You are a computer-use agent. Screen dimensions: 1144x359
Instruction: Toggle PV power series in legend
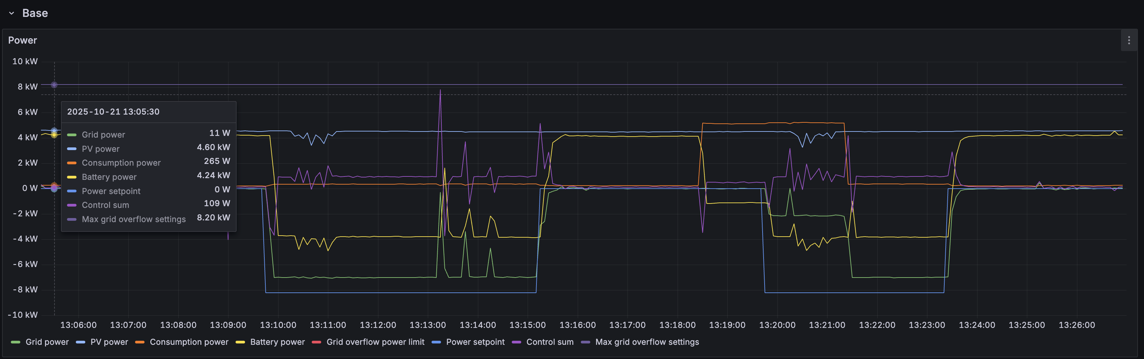tap(109, 342)
